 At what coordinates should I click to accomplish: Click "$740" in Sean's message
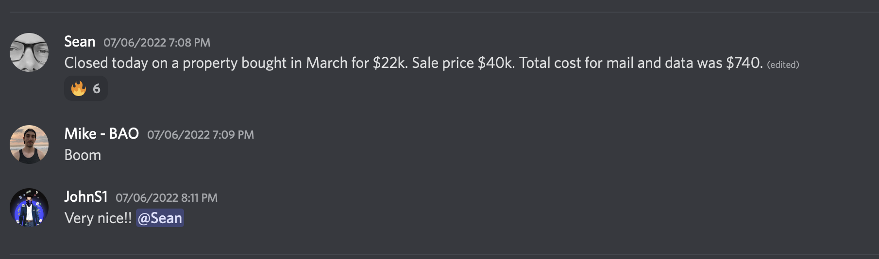tap(744, 63)
